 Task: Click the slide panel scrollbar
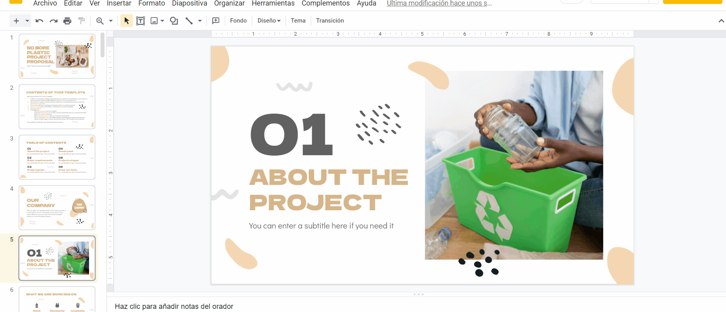click(x=103, y=46)
